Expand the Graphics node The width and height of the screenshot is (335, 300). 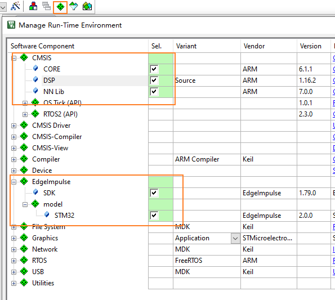[x=14, y=238]
